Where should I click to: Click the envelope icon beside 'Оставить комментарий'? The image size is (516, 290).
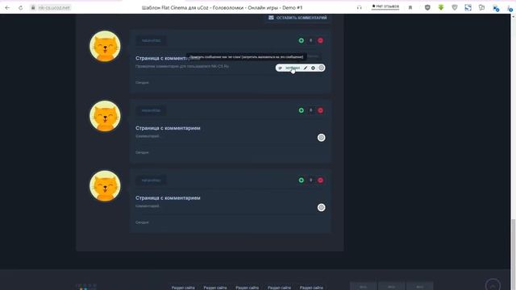click(x=271, y=18)
